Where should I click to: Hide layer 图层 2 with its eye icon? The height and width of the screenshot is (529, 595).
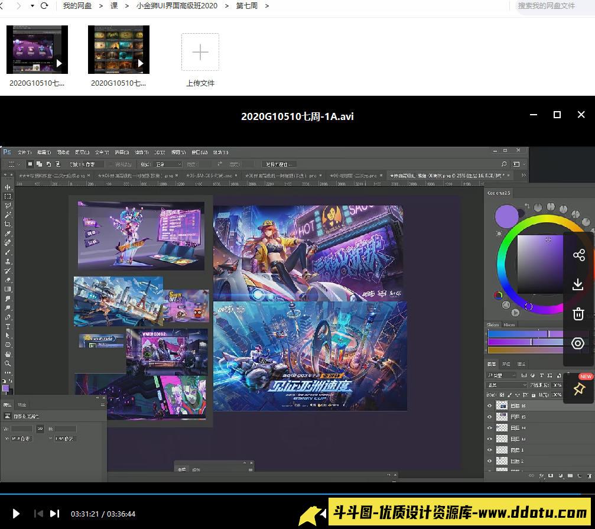click(489, 461)
